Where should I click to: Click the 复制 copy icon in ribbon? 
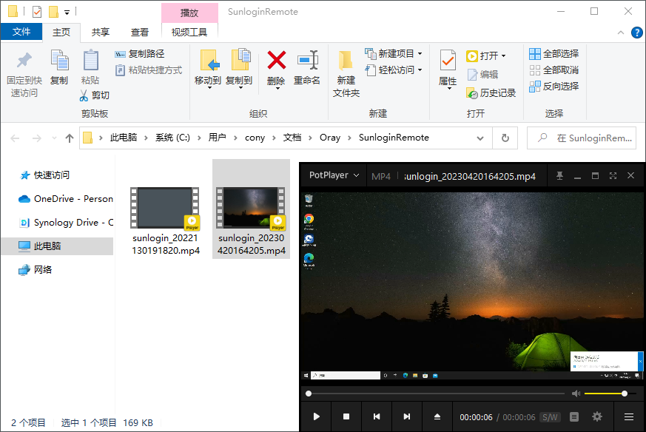click(x=59, y=67)
